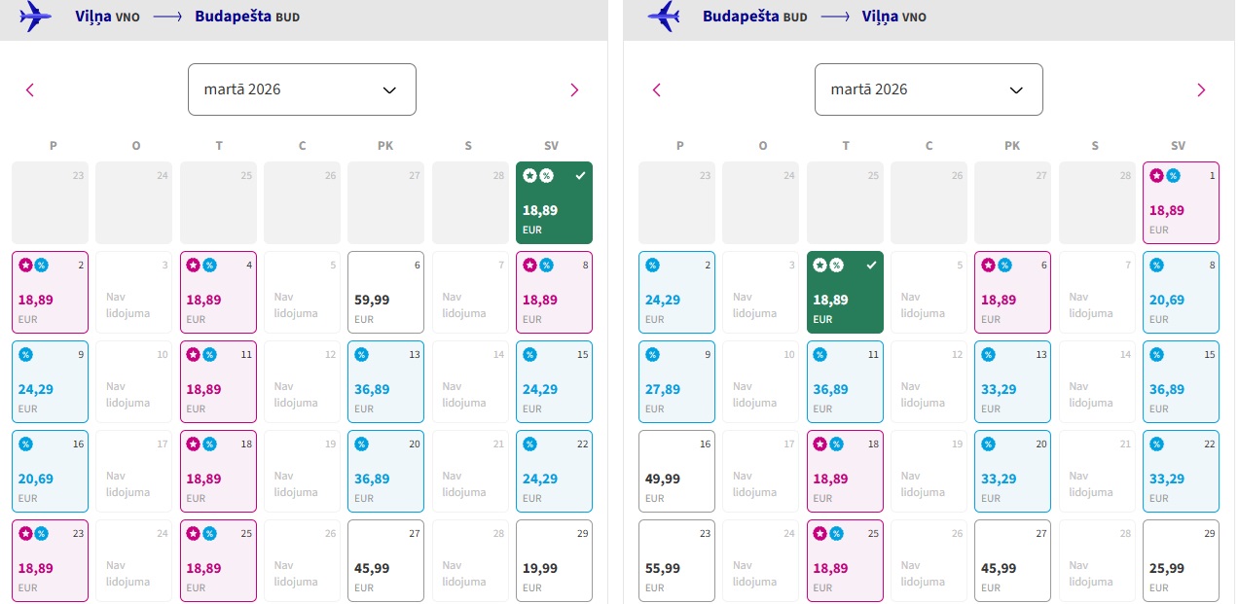Select outbound March 6 fare 59,99 EUR
The width and height of the screenshot is (1238, 604).
385,292
